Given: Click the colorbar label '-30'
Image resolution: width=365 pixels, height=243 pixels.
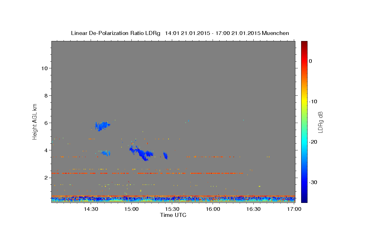Looking at the screenshot, I should 313,182.
